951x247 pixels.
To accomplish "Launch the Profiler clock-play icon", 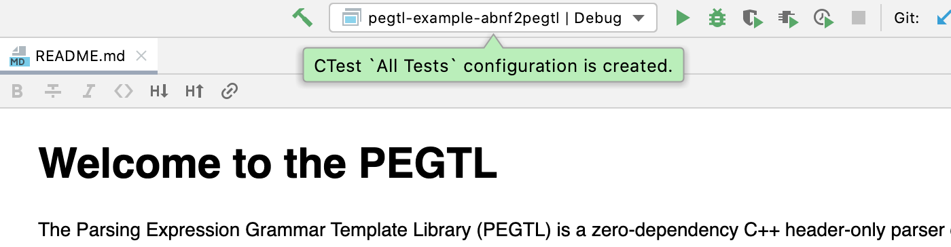I will pos(823,18).
